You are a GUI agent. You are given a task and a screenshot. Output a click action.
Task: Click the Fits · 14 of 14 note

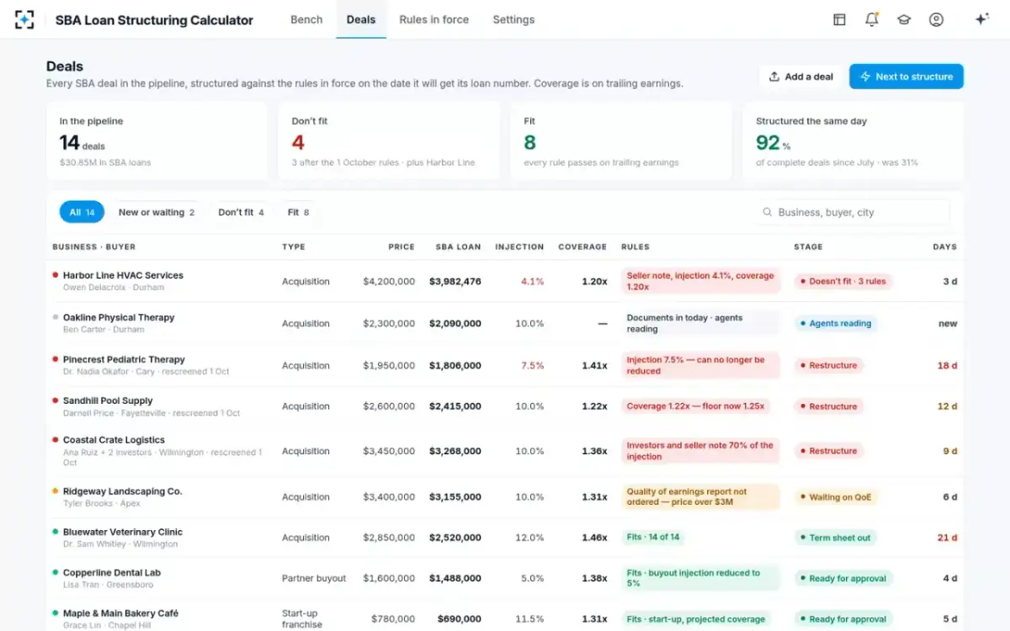point(653,538)
